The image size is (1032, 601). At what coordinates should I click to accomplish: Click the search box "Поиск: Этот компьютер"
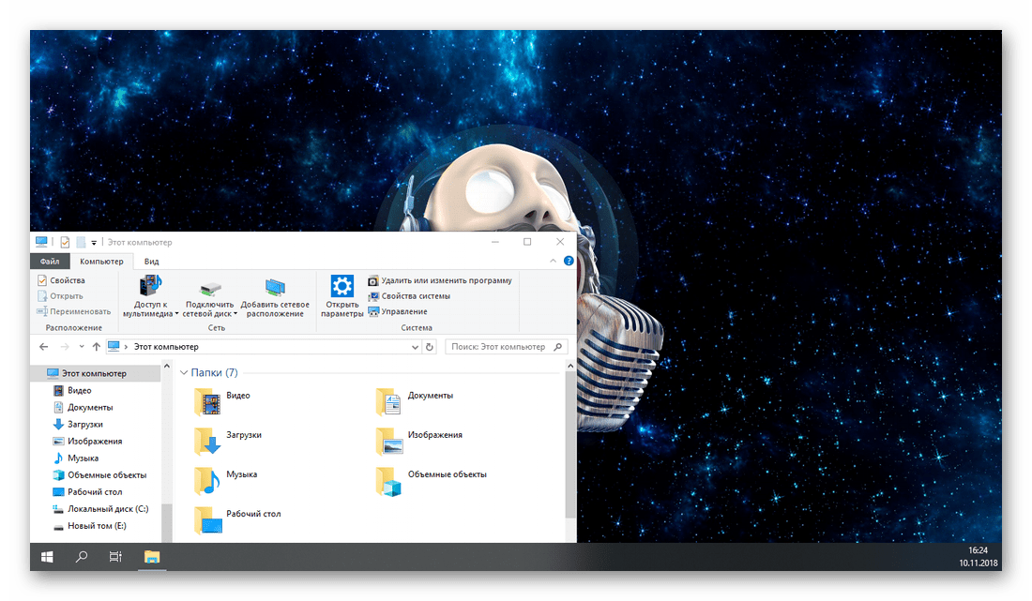[x=499, y=347]
